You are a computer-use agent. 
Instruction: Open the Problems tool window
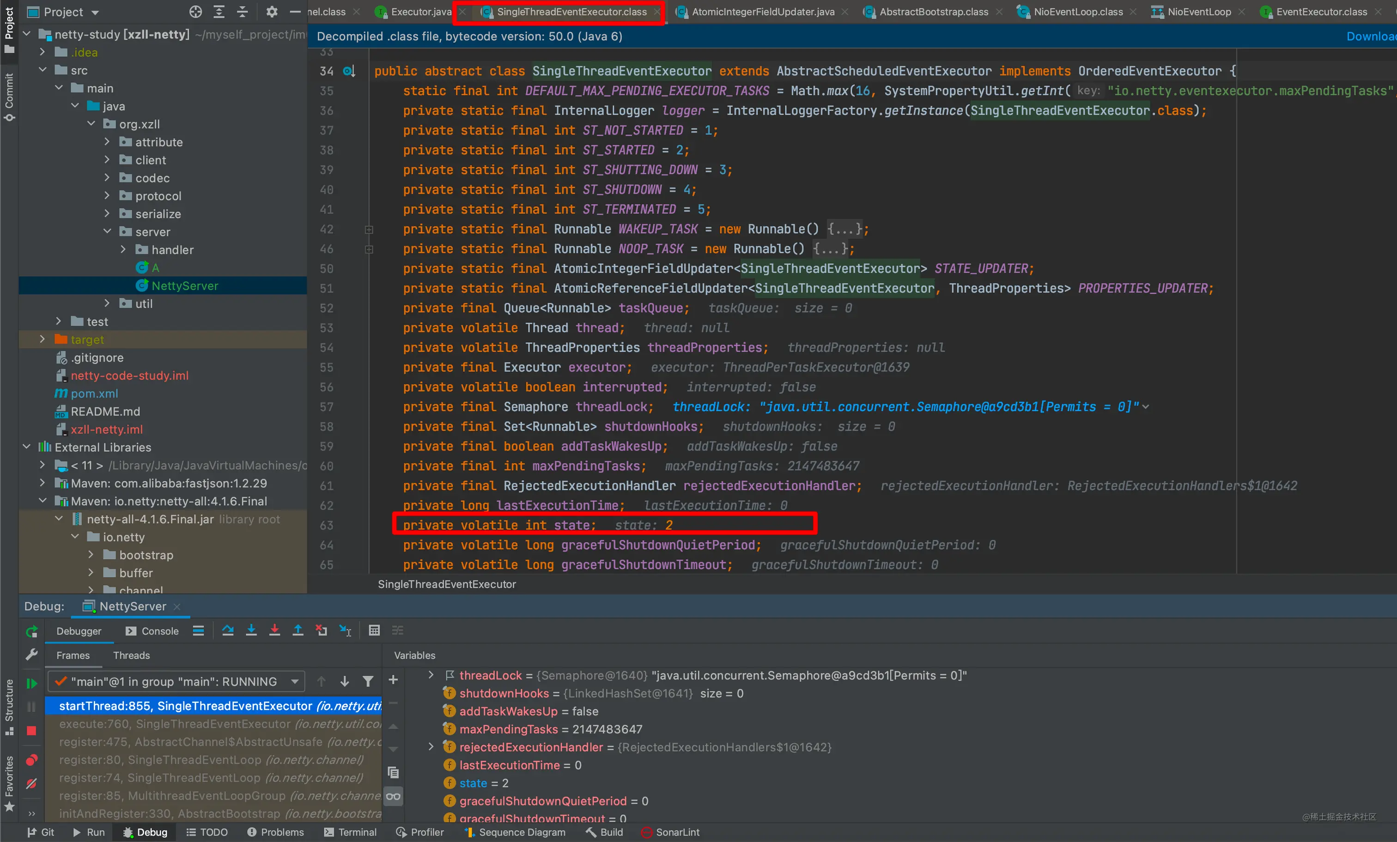point(275,832)
